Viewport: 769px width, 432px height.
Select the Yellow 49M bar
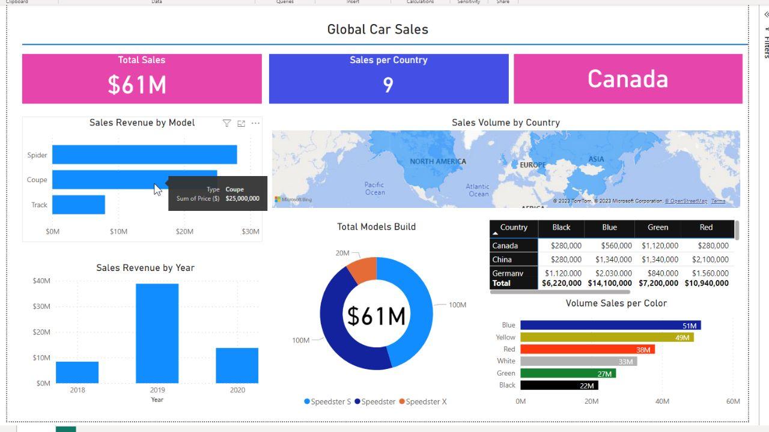[607, 337]
